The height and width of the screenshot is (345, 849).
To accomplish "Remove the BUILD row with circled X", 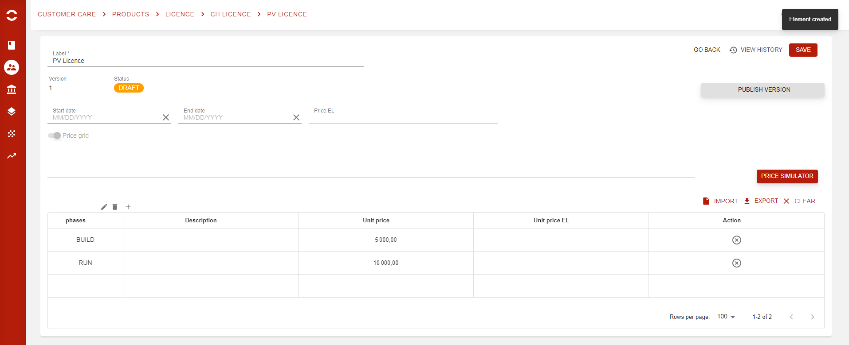I will click(x=736, y=240).
